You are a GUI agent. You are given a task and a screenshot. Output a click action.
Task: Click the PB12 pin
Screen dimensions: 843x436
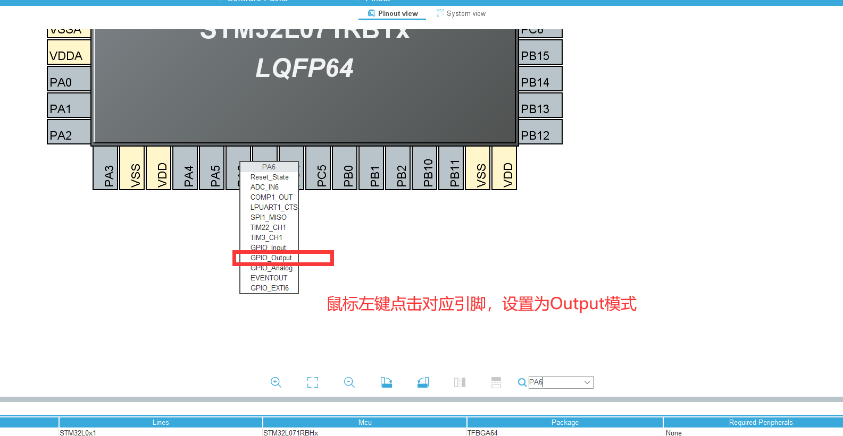[540, 132]
